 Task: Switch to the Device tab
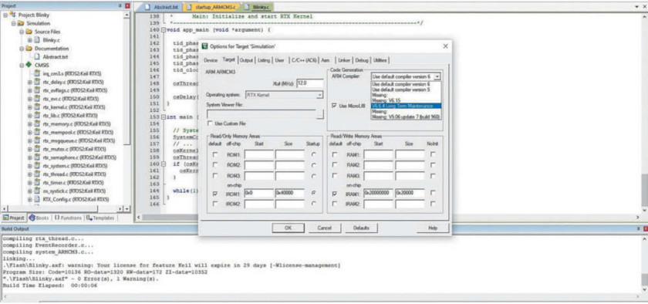click(211, 60)
